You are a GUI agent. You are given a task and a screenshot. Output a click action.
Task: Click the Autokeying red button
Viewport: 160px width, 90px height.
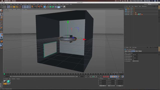click(106, 76)
